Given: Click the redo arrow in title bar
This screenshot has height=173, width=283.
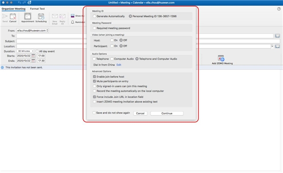Looking at the screenshot, I should tap(24, 2).
